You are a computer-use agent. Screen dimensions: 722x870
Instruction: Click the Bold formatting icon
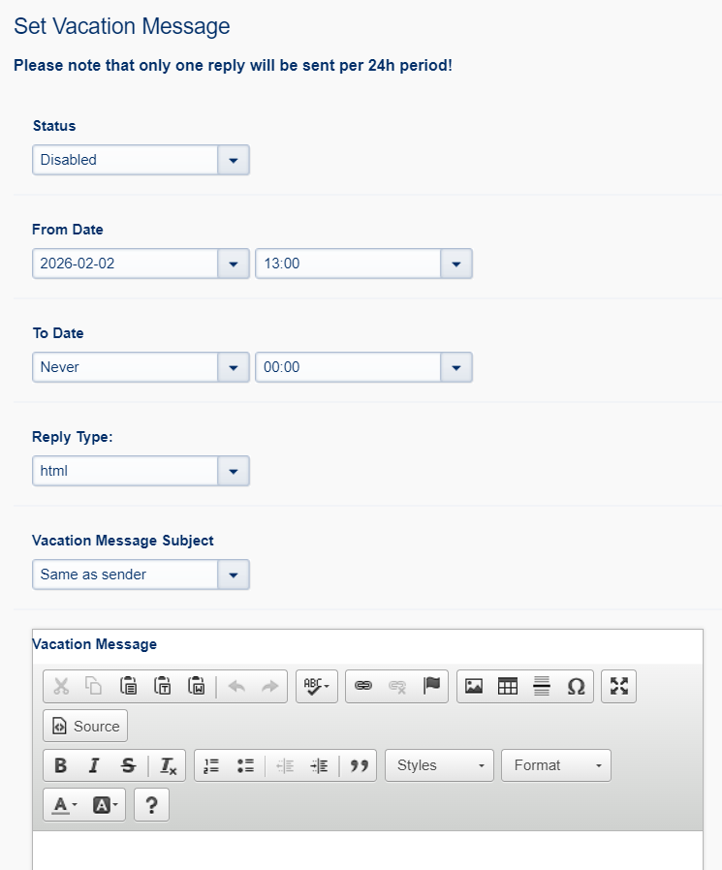point(60,765)
